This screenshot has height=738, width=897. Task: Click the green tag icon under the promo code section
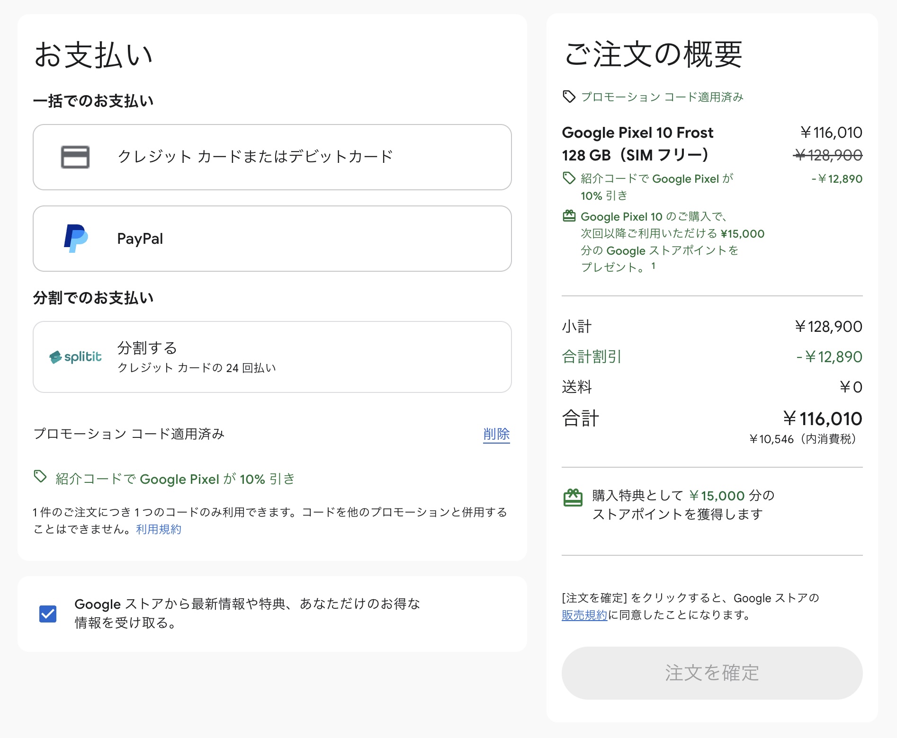click(40, 476)
